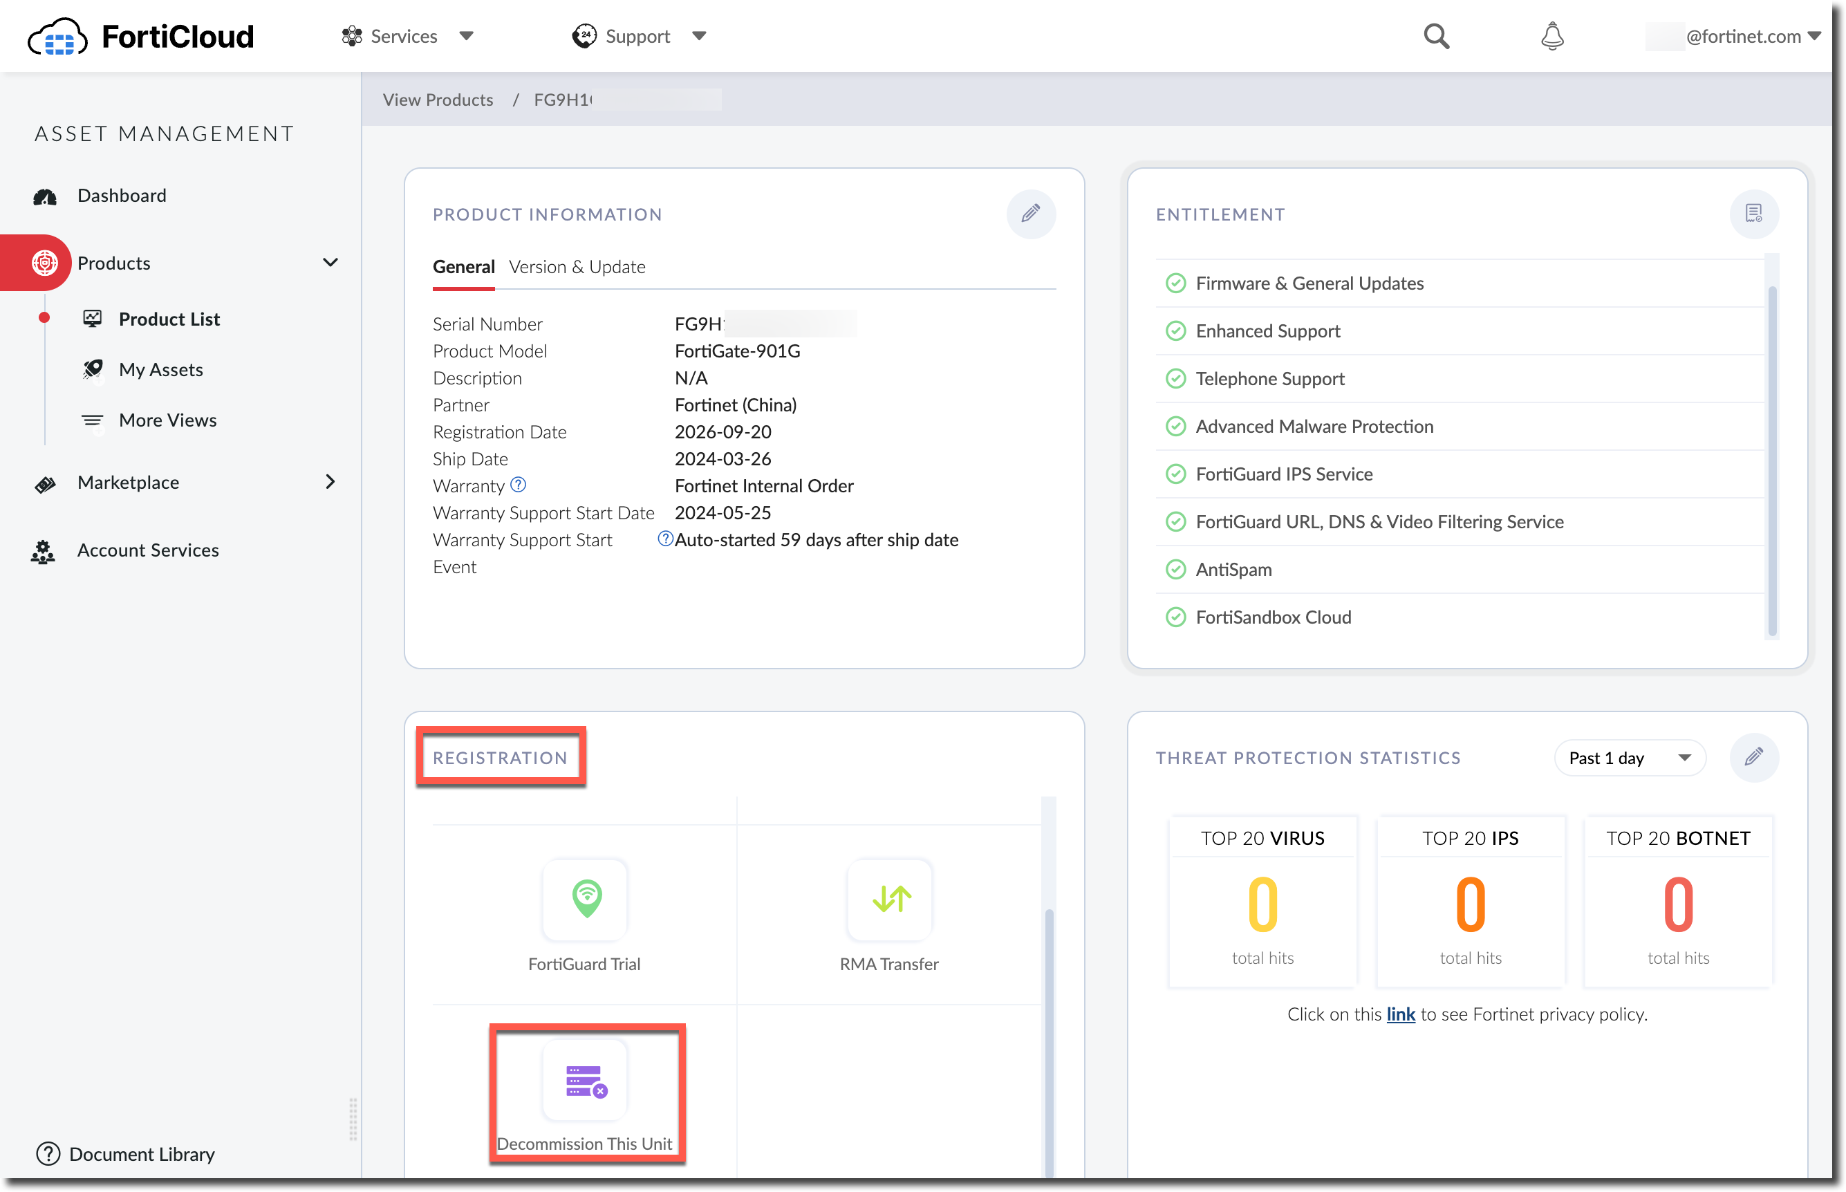Switch to the Version & Update tab

click(577, 266)
